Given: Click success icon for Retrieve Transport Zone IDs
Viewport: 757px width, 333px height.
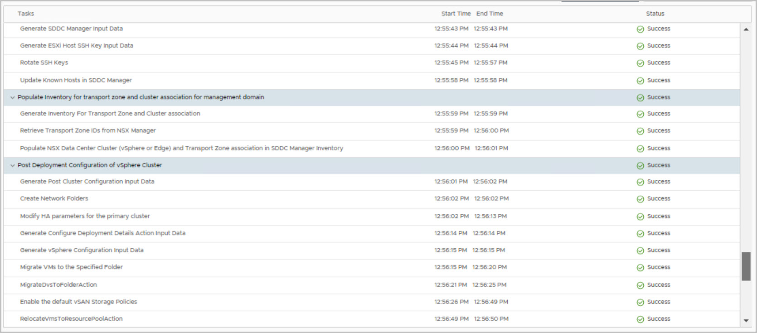Looking at the screenshot, I should 640,131.
